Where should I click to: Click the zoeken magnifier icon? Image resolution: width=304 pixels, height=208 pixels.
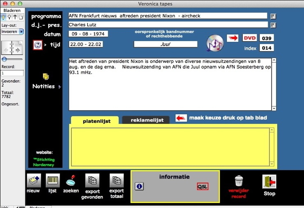click(71, 180)
